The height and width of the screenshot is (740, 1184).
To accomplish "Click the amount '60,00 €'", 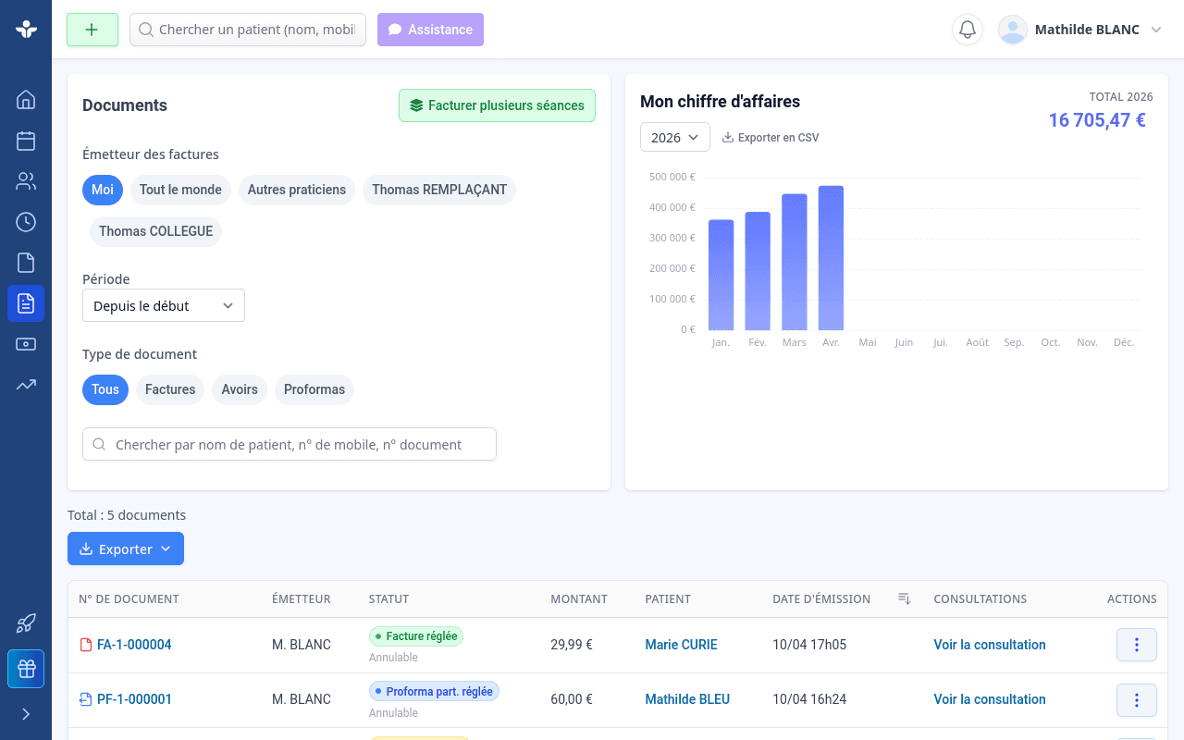I will point(572,699).
